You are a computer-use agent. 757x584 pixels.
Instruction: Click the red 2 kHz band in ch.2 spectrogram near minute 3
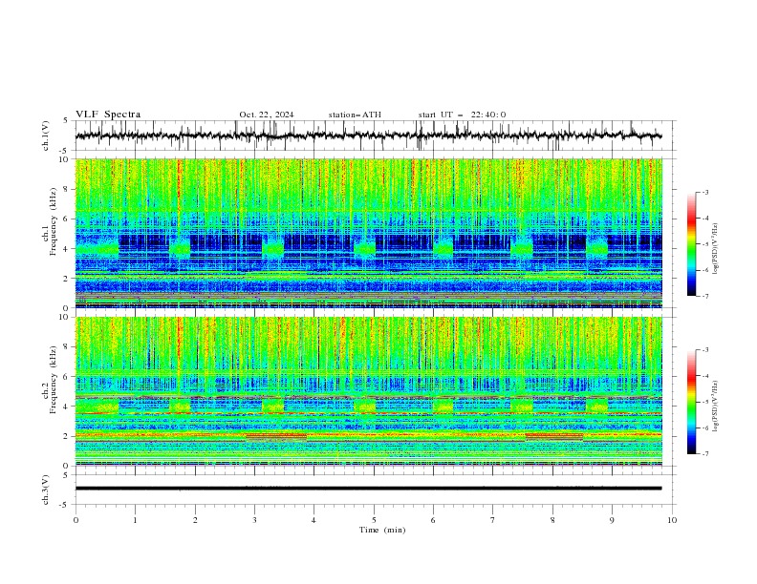click(276, 437)
